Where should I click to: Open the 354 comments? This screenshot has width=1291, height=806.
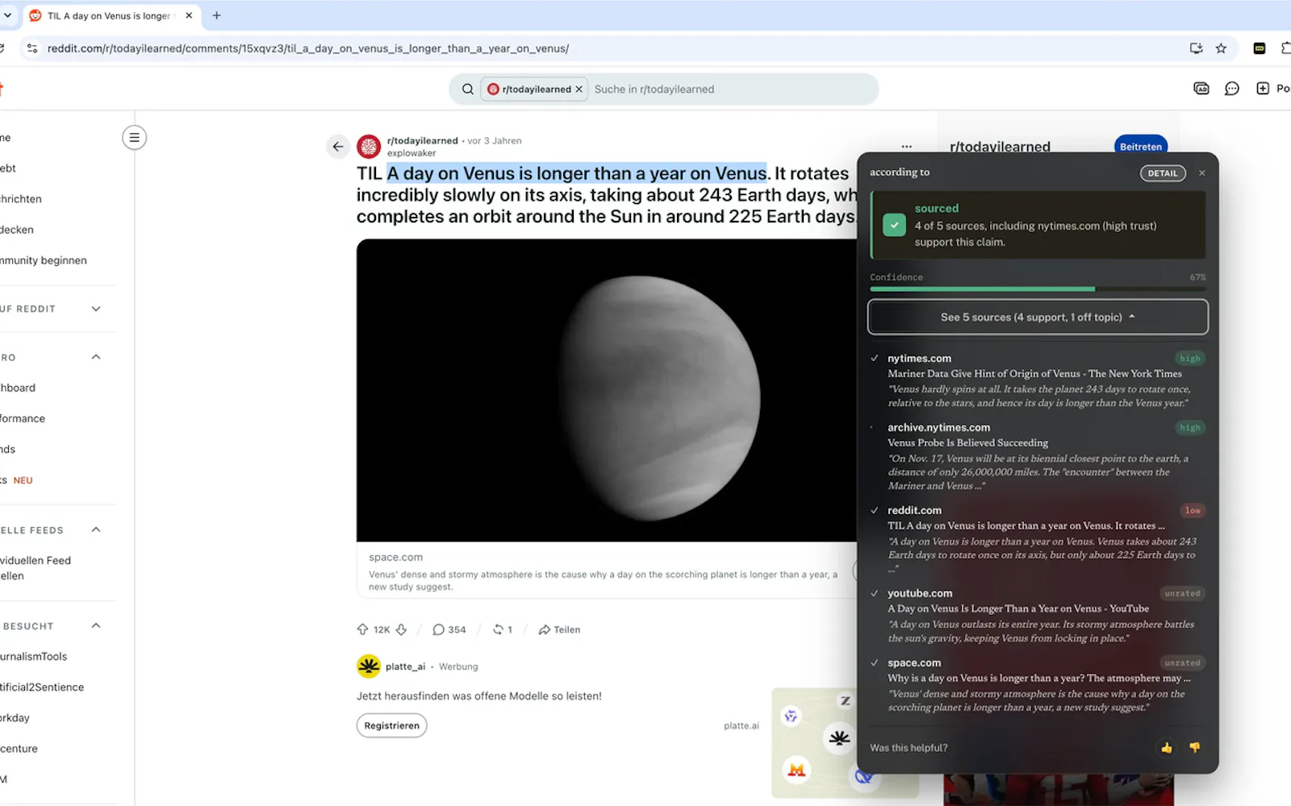tap(449, 629)
